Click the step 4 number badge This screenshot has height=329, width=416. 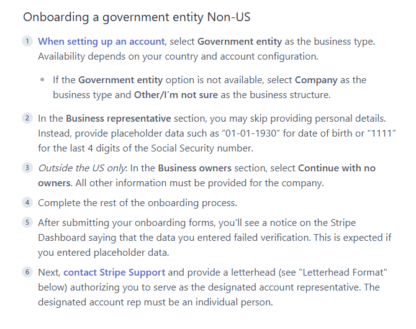click(x=27, y=202)
